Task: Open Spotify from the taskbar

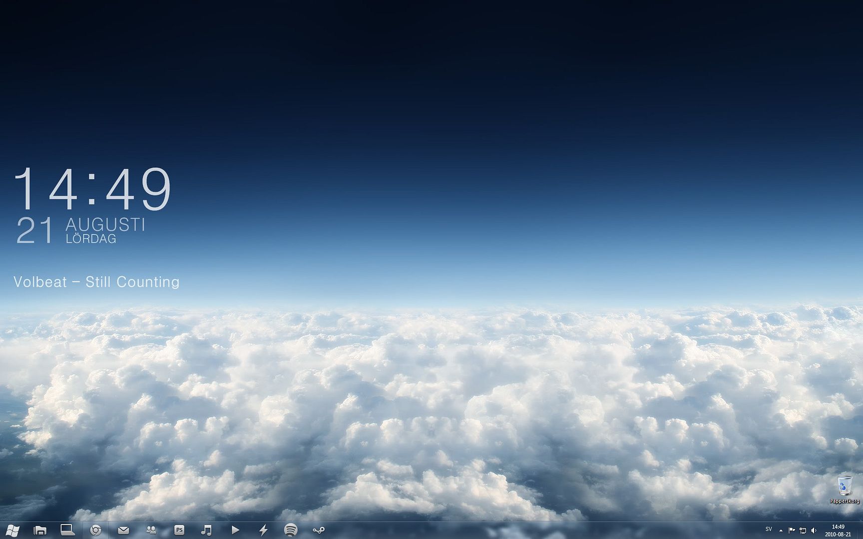Action: click(291, 530)
